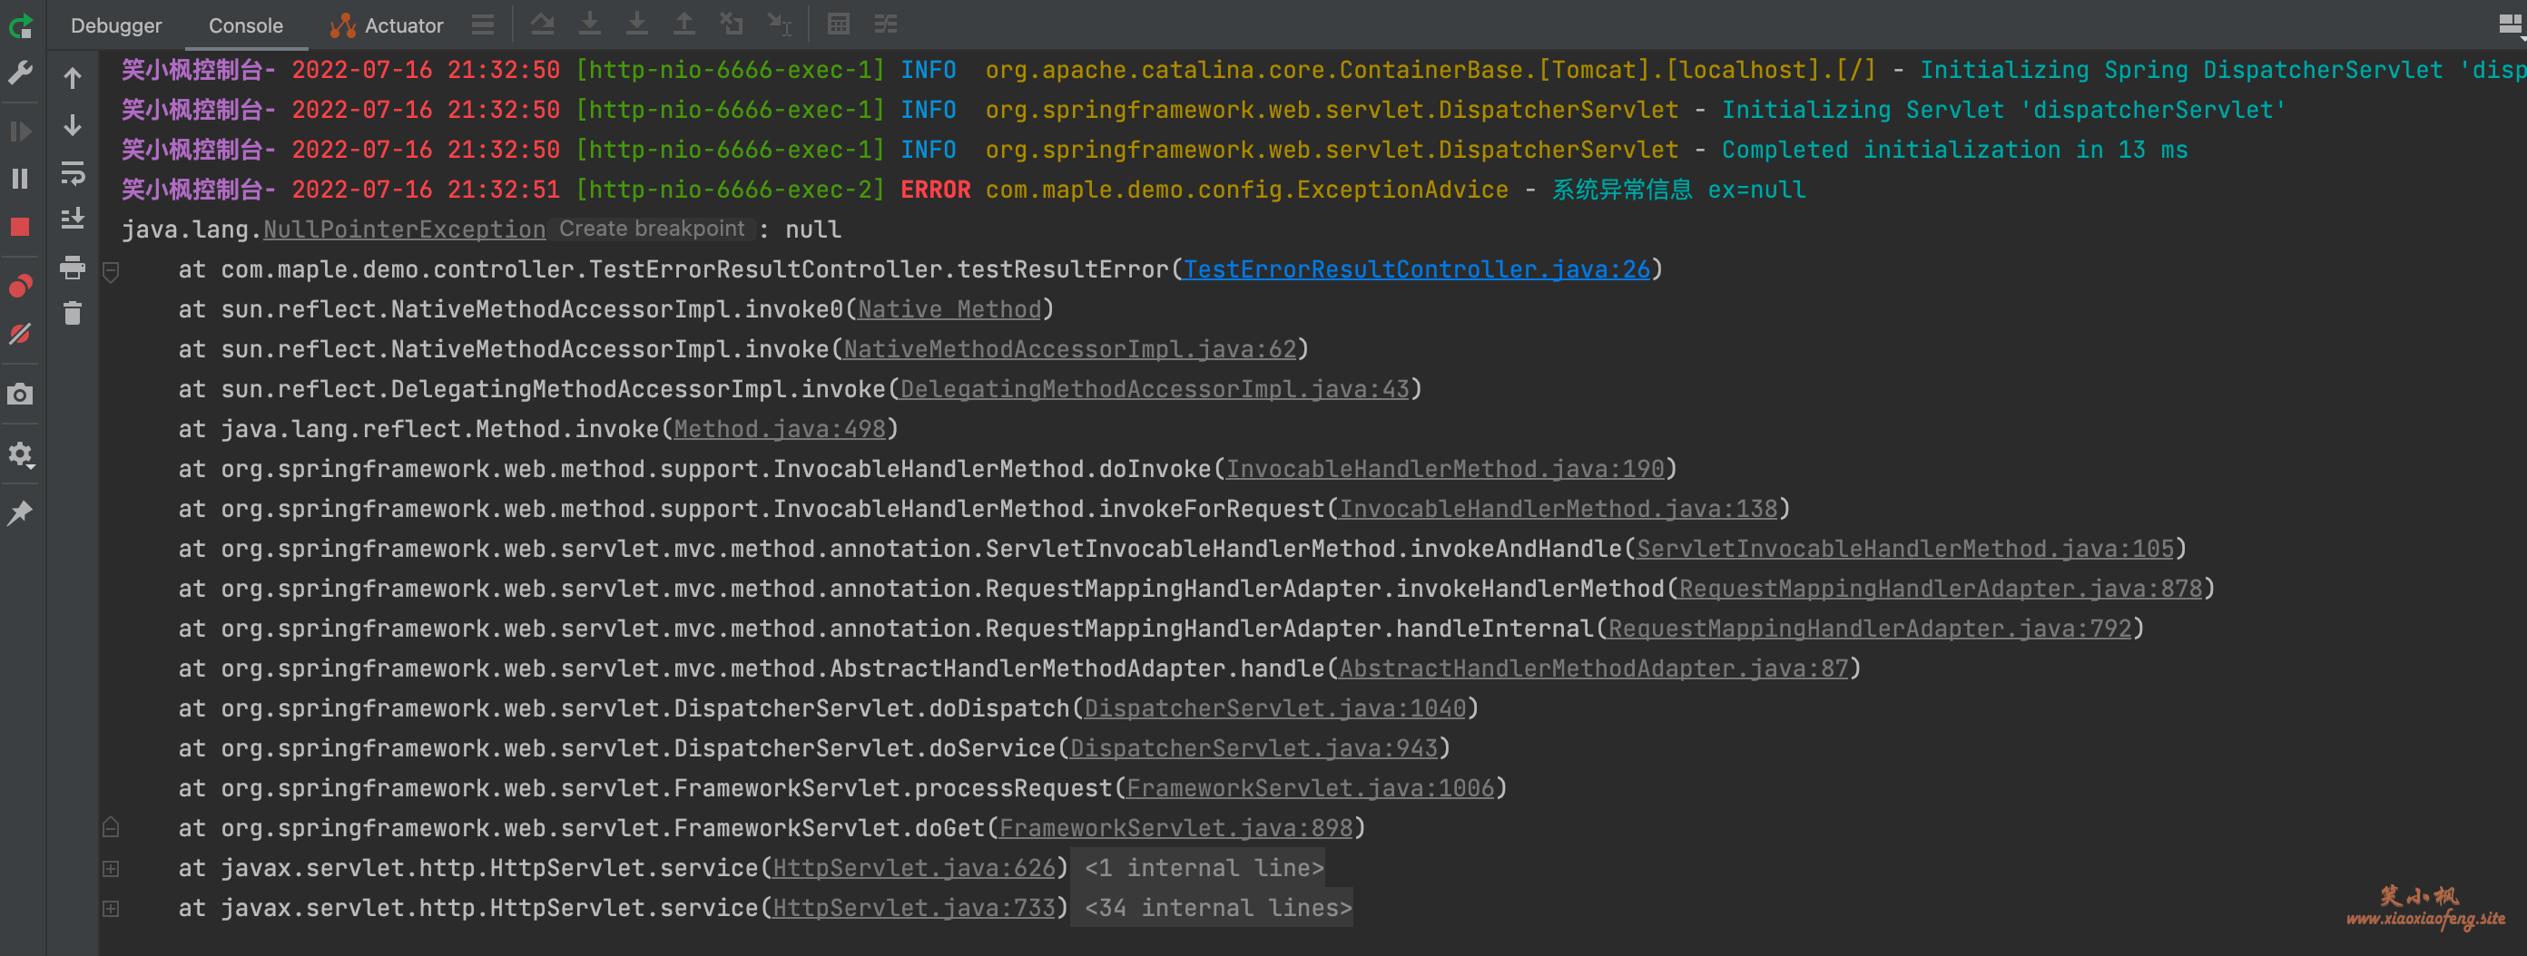The width and height of the screenshot is (2527, 956).
Task: Open DelegatingMethodAccessorImpl.java:43 link
Action: (x=1155, y=389)
